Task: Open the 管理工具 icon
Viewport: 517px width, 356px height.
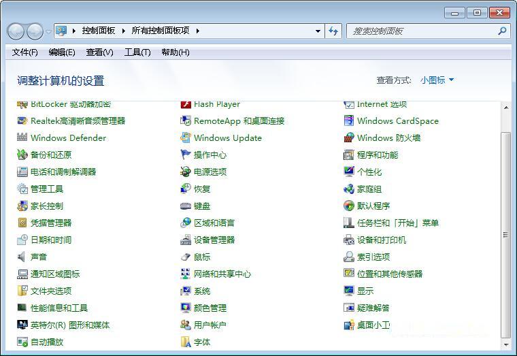Action: tap(22, 189)
